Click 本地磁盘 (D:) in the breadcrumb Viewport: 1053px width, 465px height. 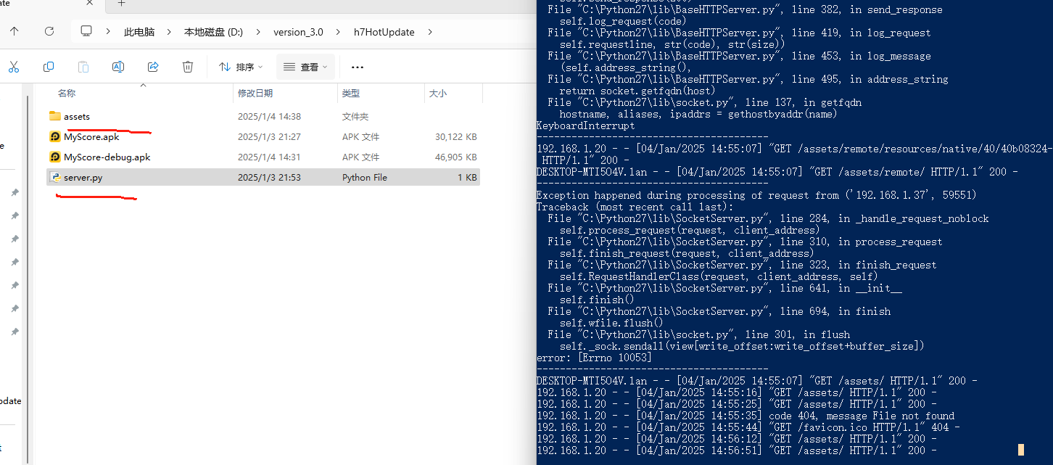point(213,32)
